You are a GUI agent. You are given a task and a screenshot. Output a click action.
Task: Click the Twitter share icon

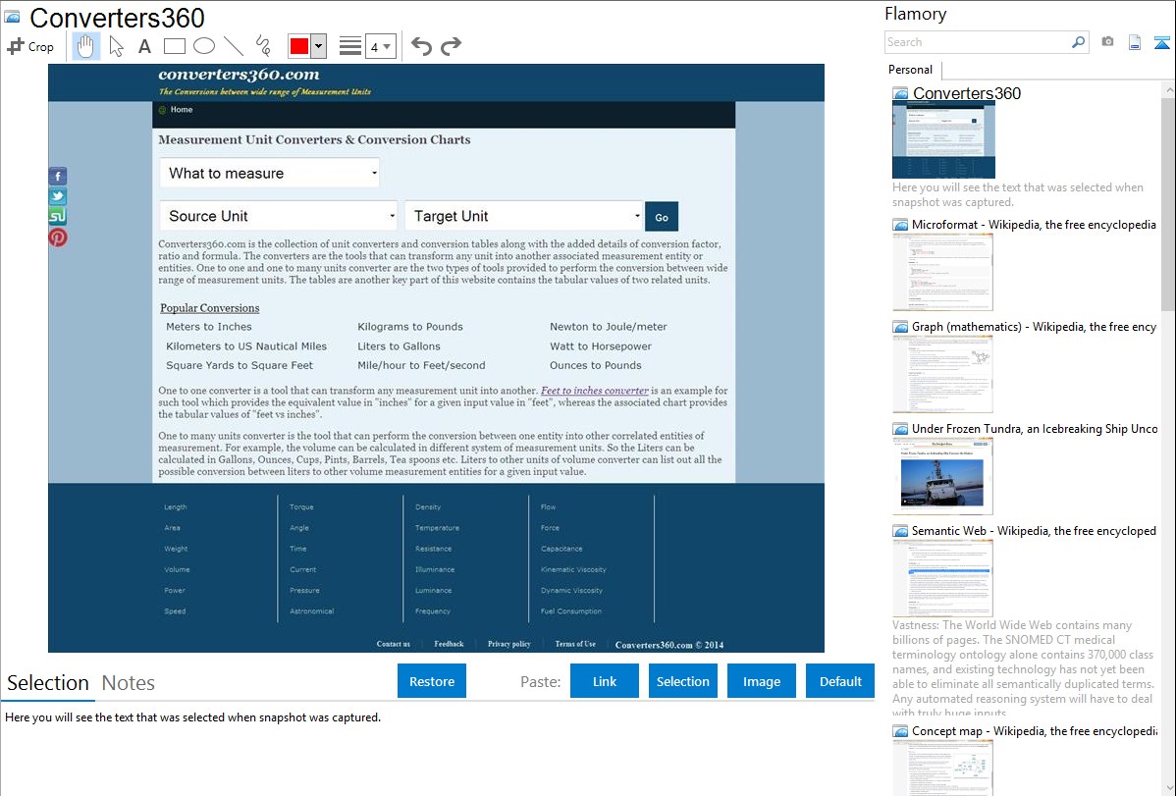point(58,196)
